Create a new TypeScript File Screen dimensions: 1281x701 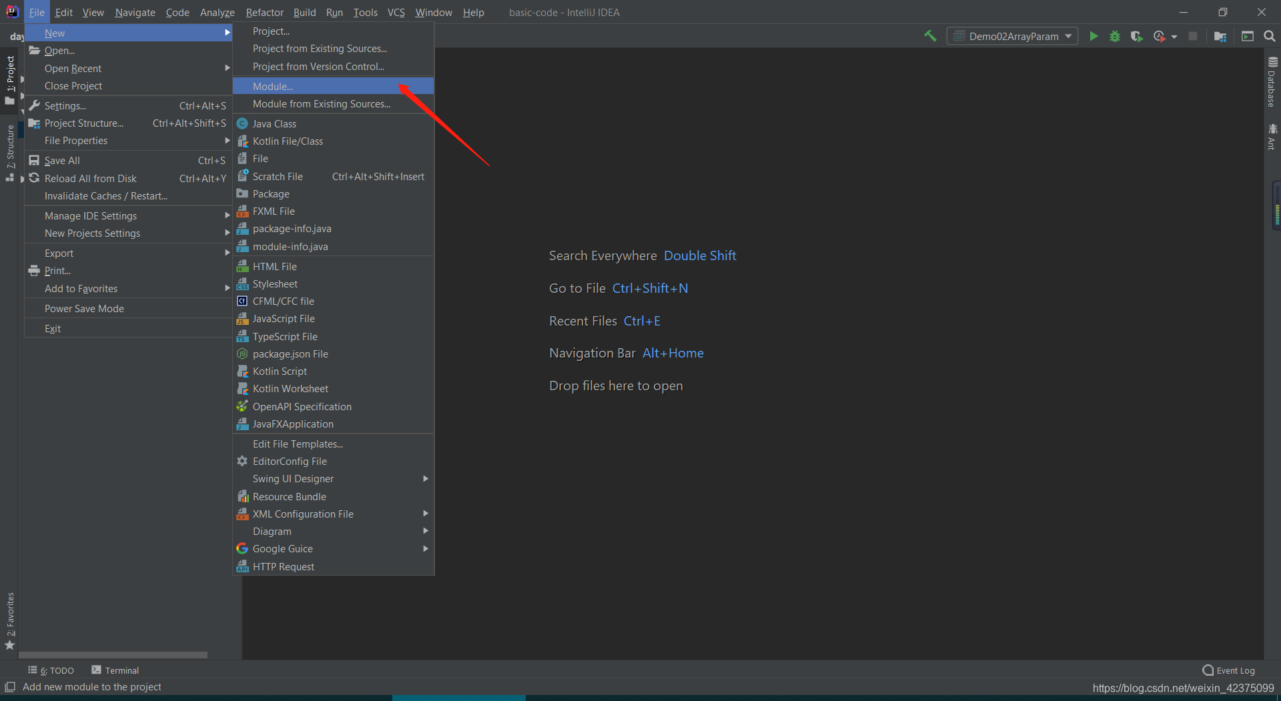point(333,337)
